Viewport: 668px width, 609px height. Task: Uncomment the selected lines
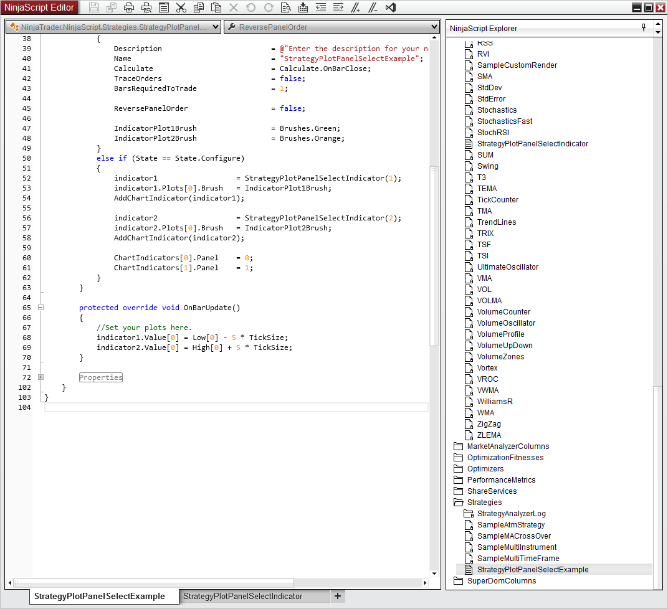coord(373,7)
